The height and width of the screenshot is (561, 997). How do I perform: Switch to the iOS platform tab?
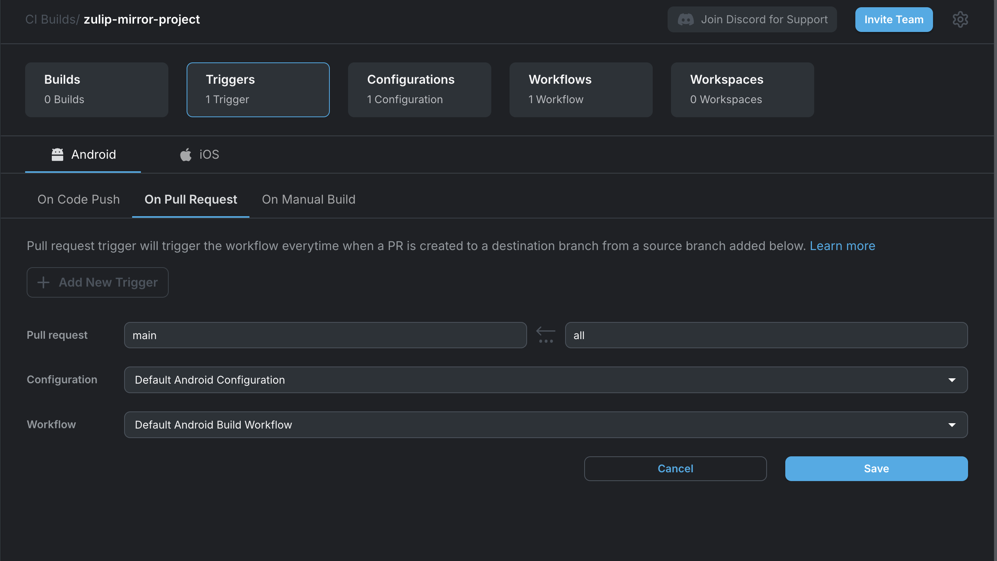(199, 154)
